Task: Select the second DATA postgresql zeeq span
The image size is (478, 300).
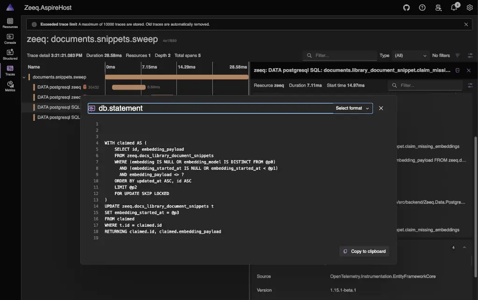Action: pos(59,97)
